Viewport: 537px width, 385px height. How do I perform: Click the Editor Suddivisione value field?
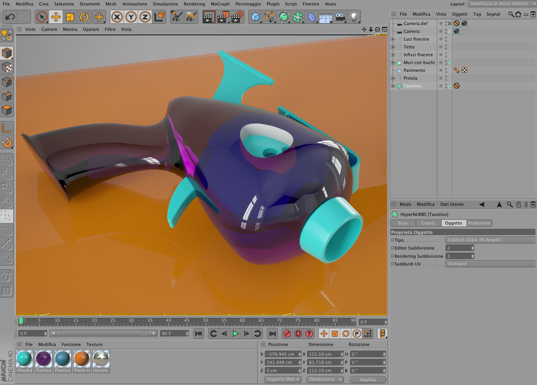pos(460,248)
